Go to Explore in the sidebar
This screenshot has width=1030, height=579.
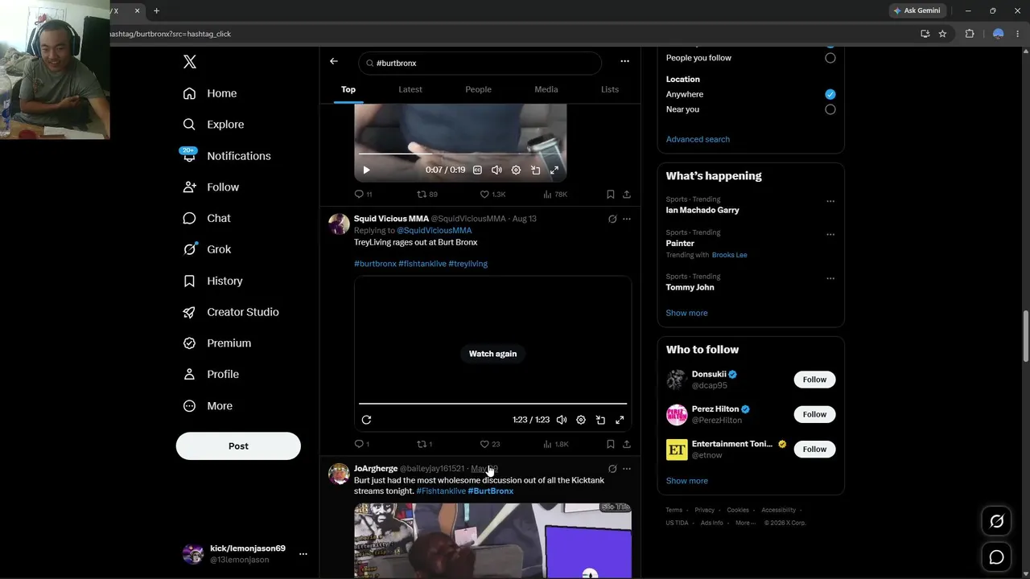(x=213, y=125)
